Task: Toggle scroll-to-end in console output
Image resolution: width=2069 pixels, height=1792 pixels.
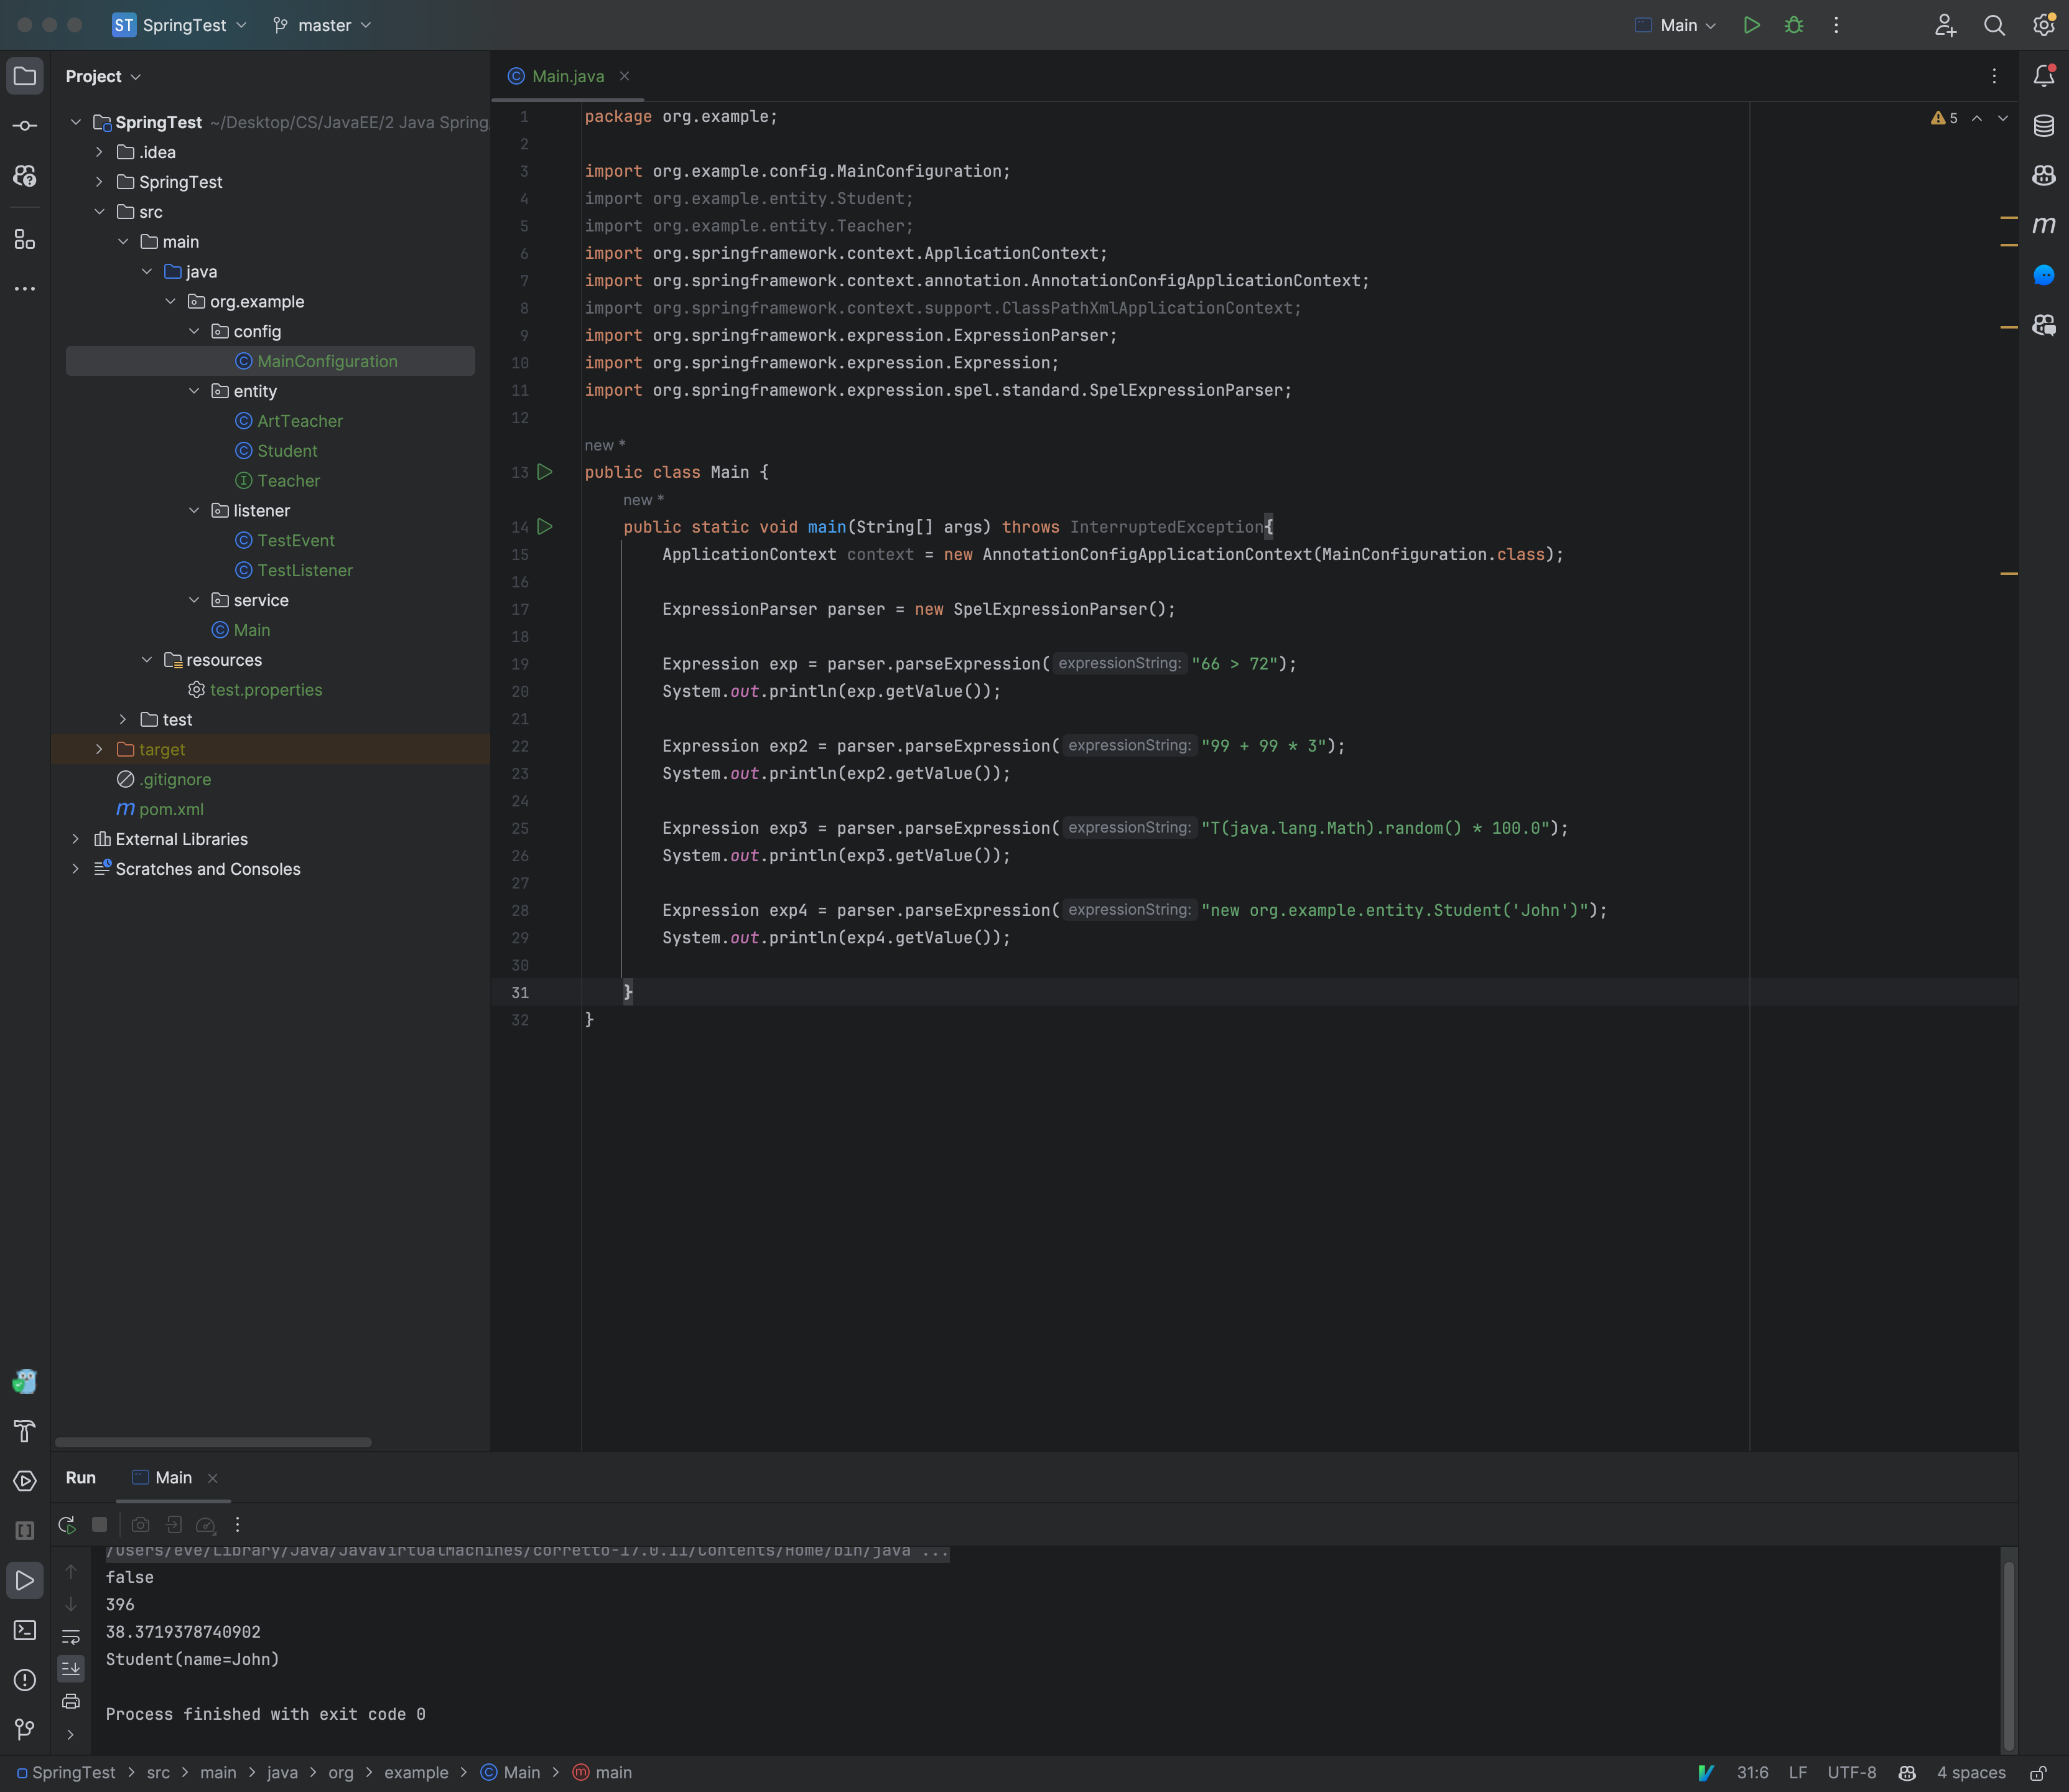Action: coord(71,1667)
